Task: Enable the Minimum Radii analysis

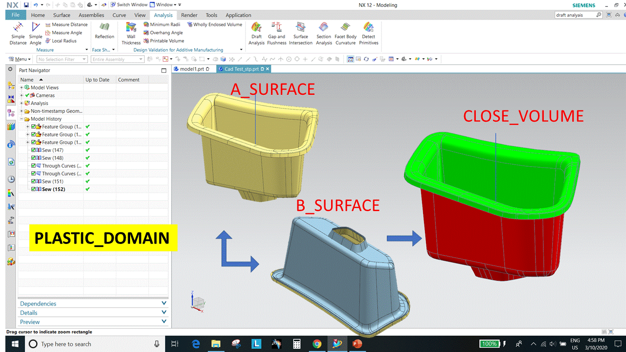Action: pyautogui.click(x=162, y=24)
